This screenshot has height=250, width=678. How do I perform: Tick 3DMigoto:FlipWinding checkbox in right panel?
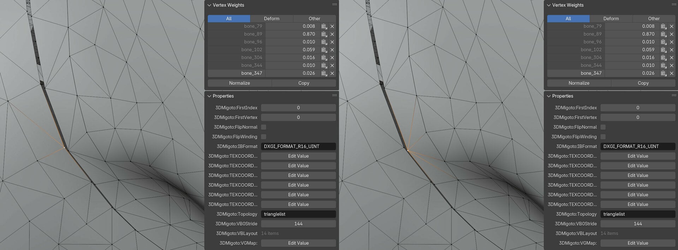coord(603,137)
